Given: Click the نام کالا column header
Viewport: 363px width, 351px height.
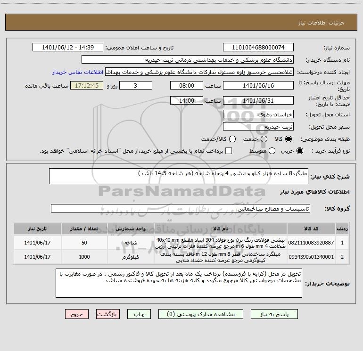Looking at the screenshot, I should (x=221, y=229).
